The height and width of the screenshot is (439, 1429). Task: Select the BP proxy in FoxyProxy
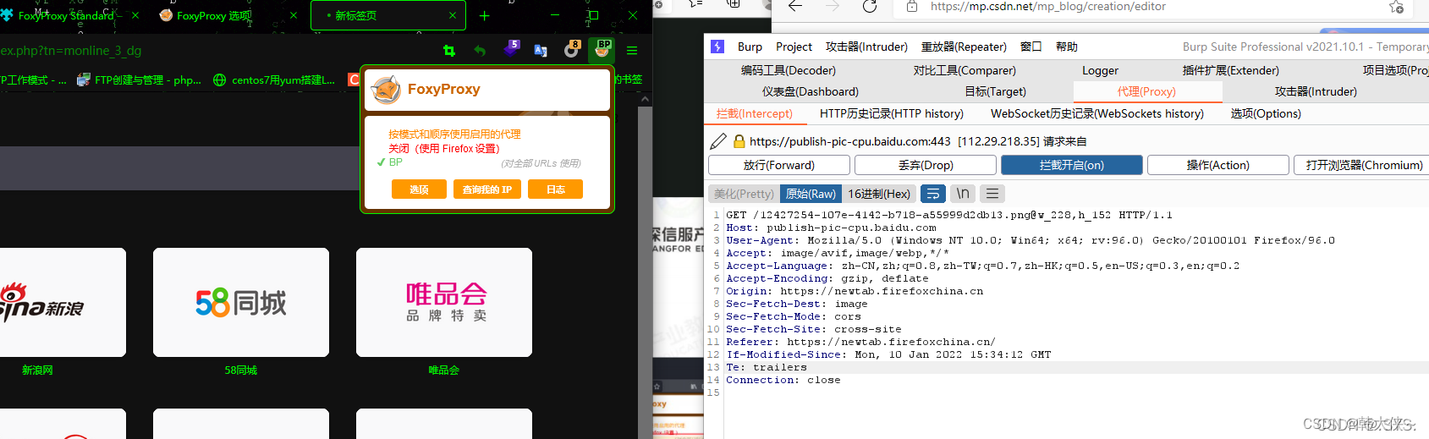point(396,162)
